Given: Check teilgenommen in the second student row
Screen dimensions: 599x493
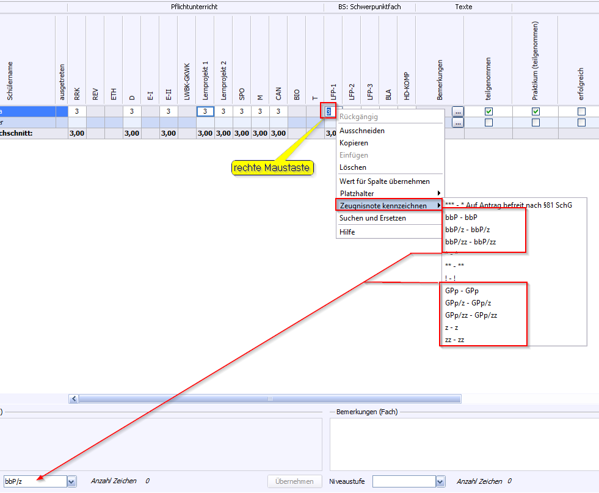Looking at the screenshot, I should point(488,123).
